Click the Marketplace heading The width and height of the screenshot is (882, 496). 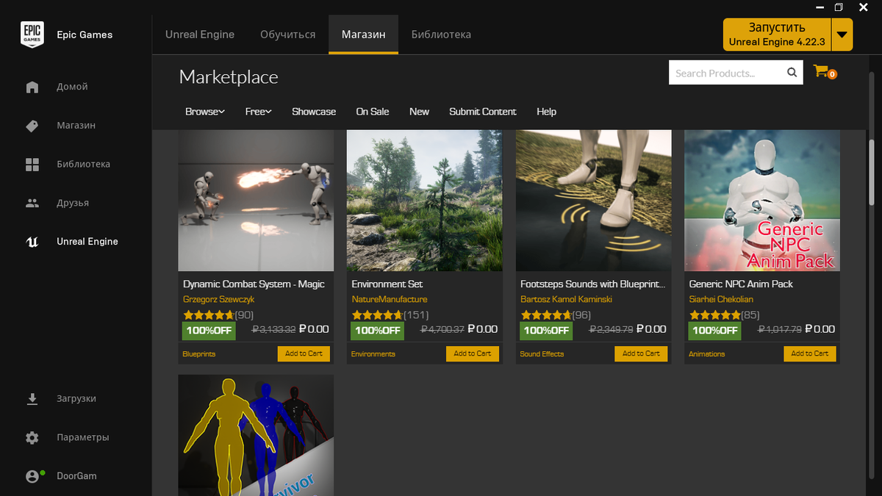pos(229,77)
